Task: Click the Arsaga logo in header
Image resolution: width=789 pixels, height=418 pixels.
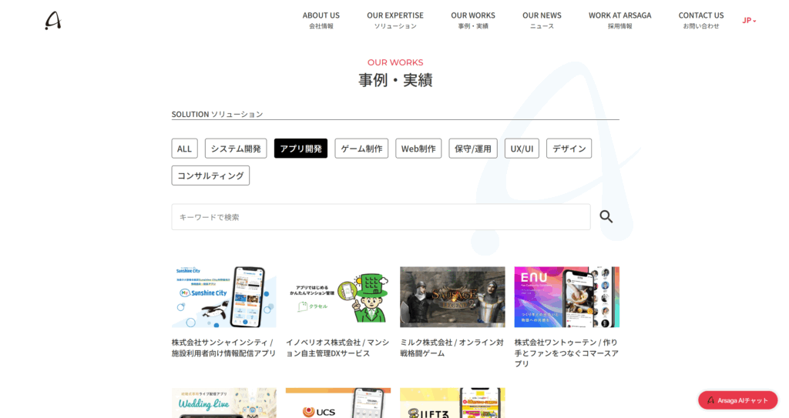Action: 53,21
